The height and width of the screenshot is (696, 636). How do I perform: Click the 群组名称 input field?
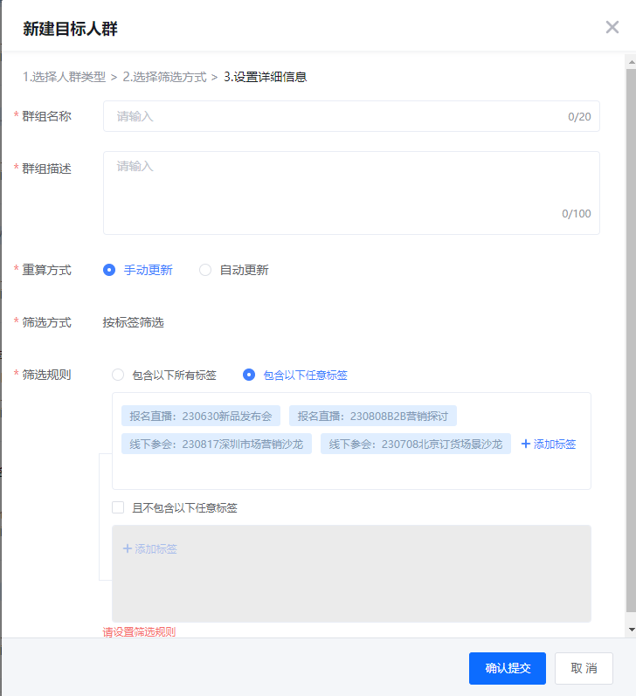pyautogui.click(x=351, y=116)
